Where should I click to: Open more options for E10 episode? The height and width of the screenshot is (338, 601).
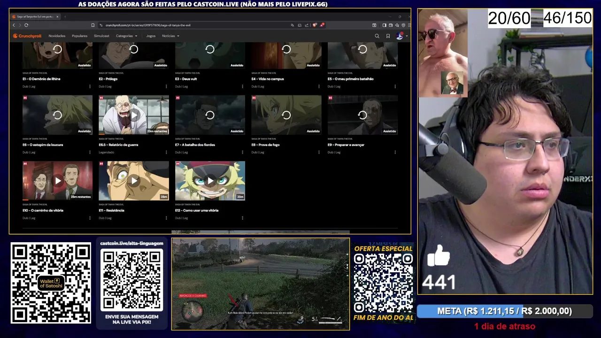(90, 218)
